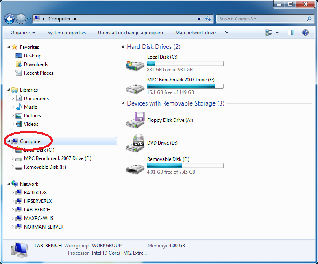This screenshot has height=264, width=318.
Task: Click the WORKGROUP value in details pane
Action: coord(107,246)
